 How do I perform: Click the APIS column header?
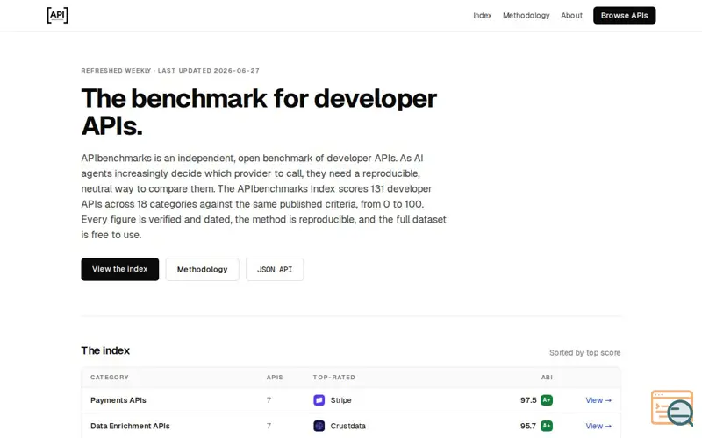[x=275, y=378]
